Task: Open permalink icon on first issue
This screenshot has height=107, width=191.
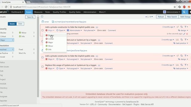Action: coord(181,27)
